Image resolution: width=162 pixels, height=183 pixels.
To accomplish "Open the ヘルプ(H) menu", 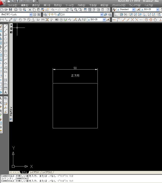I will pos(148,5).
